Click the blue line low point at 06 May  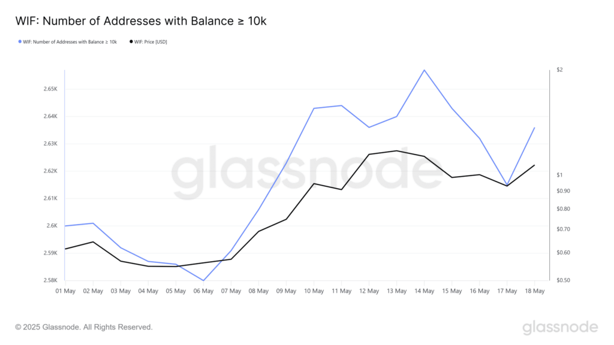pyautogui.click(x=203, y=280)
